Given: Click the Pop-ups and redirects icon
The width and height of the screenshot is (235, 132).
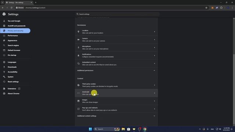Looking at the screenshot, I should click(x=78, y=109).
